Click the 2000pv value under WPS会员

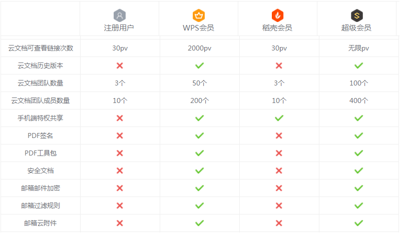(199, 48)
